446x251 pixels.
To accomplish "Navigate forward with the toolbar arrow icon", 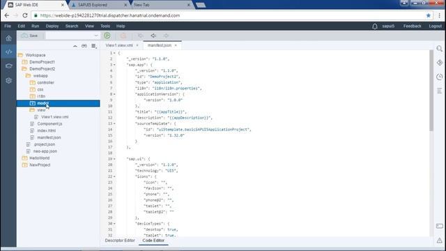I will 166,36.
